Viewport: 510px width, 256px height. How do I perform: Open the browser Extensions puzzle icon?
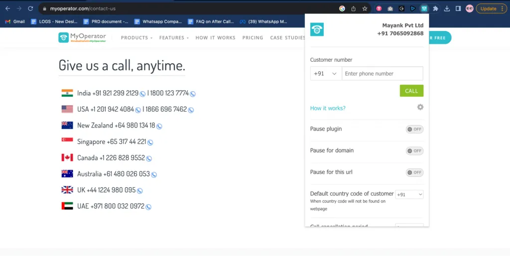[x=435, y=9]
